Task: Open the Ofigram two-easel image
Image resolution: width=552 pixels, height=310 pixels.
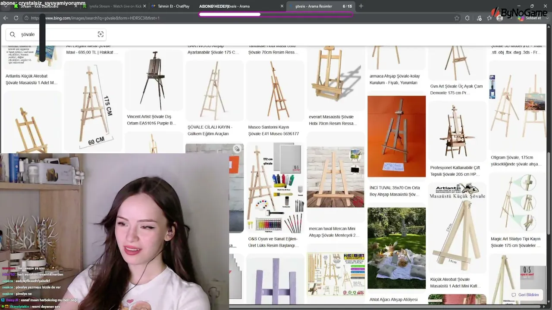Action: point(518,106)
